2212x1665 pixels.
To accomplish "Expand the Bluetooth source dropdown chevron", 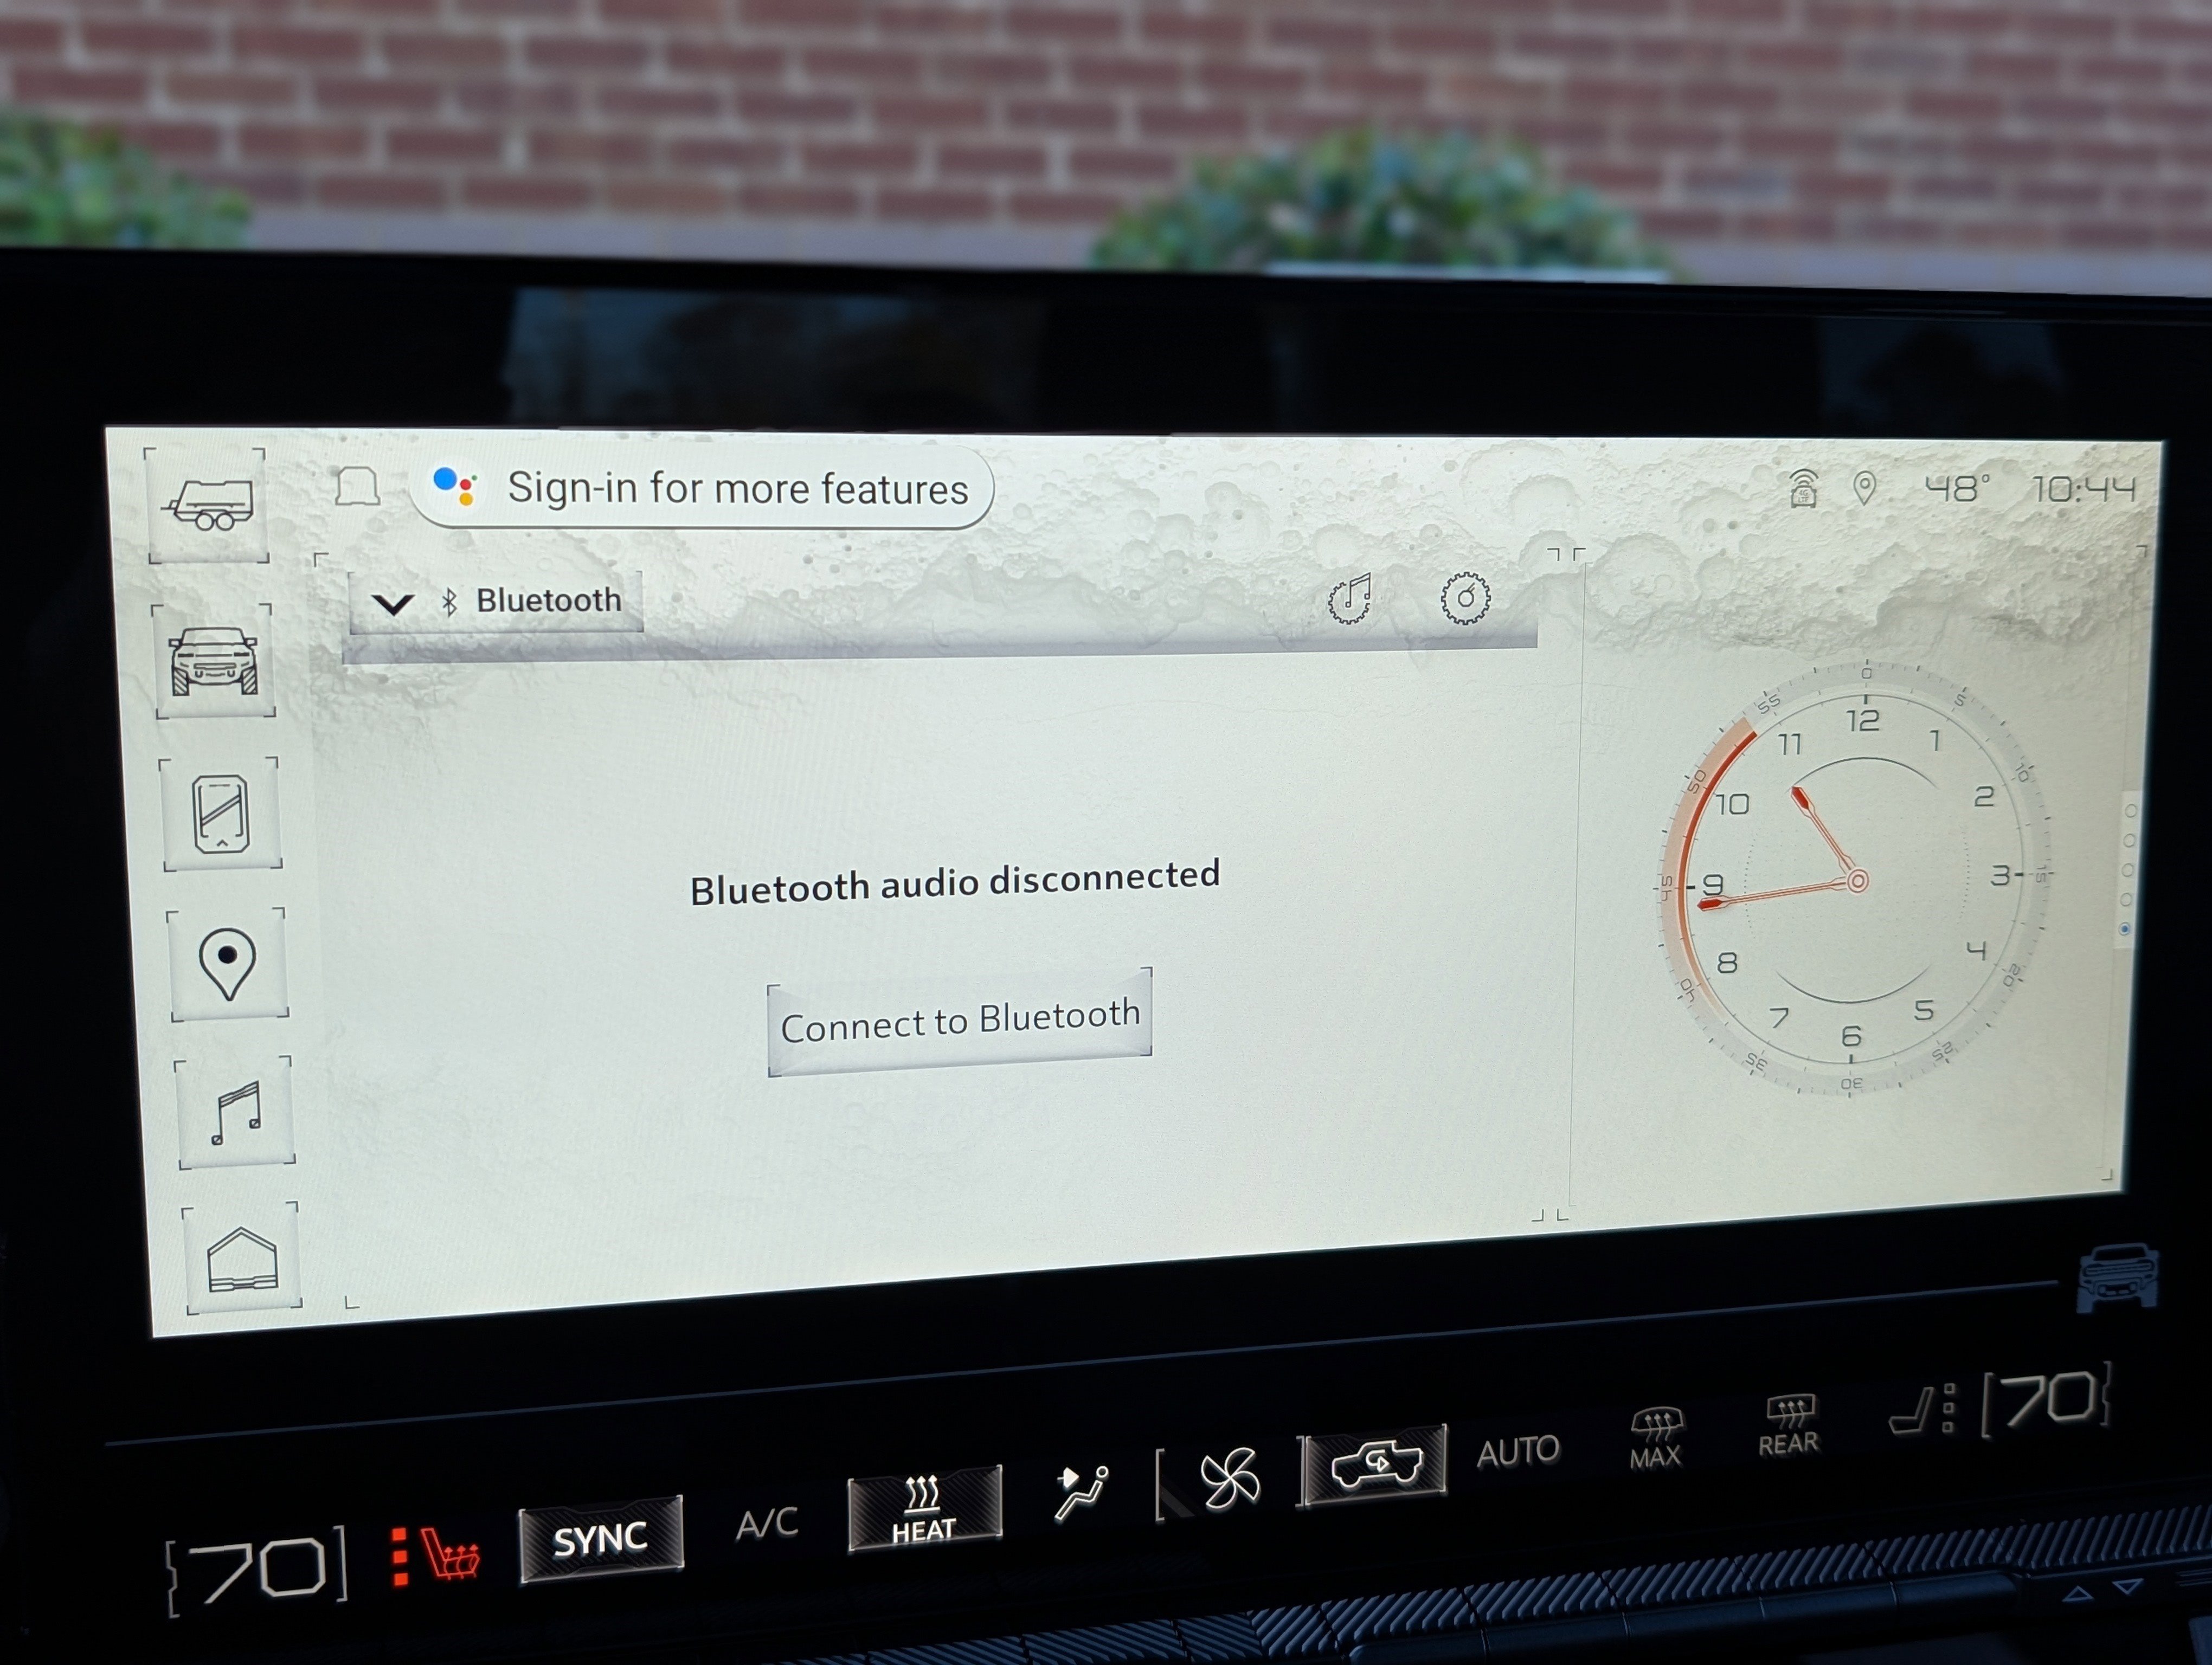I will pos(392,603).
